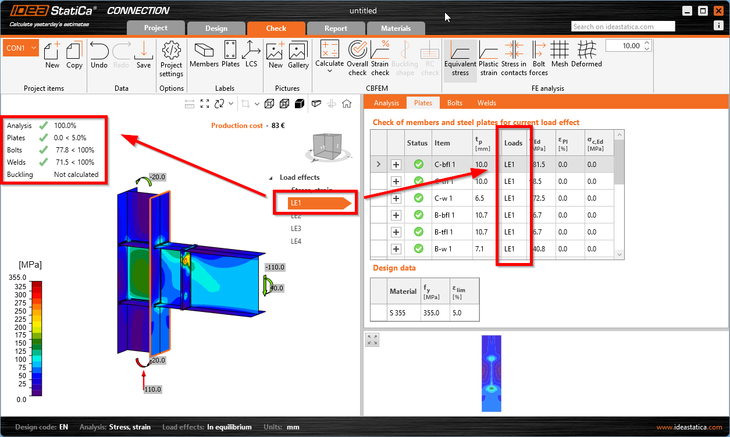730x437 pixels.
Task: Open the CON1 project item dropdown
Action: tap(33, 48)
